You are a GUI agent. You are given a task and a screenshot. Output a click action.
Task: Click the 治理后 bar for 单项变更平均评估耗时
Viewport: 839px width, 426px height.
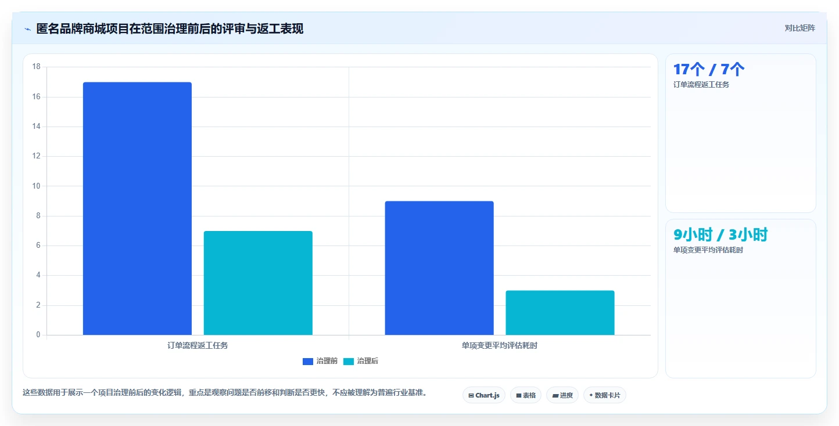click(x=560, y=313)
